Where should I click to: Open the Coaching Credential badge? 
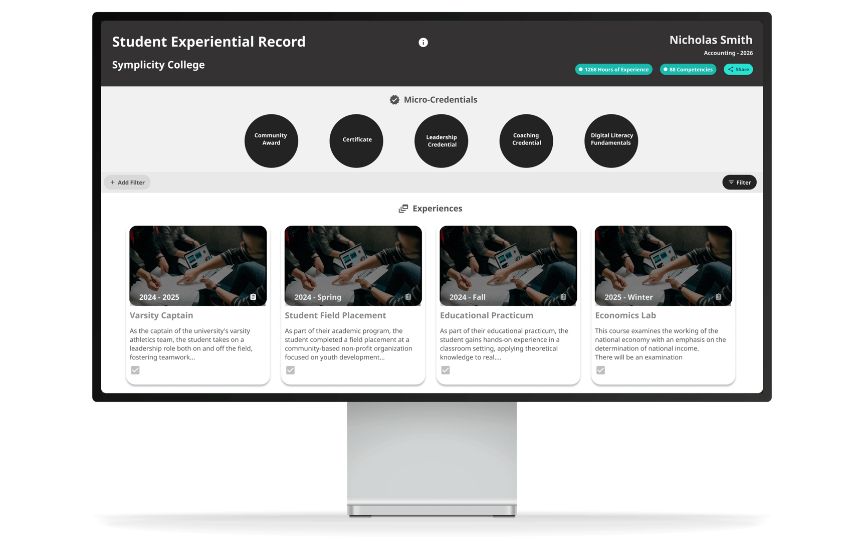526,141
